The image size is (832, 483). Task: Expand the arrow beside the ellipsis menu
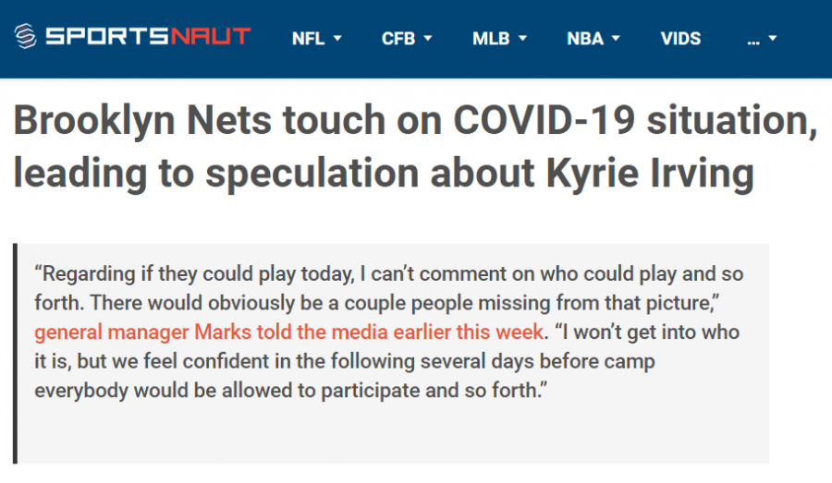[773, 38]
